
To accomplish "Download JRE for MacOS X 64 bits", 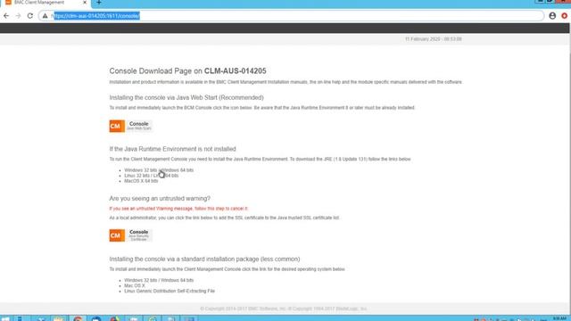I will 141,181.
